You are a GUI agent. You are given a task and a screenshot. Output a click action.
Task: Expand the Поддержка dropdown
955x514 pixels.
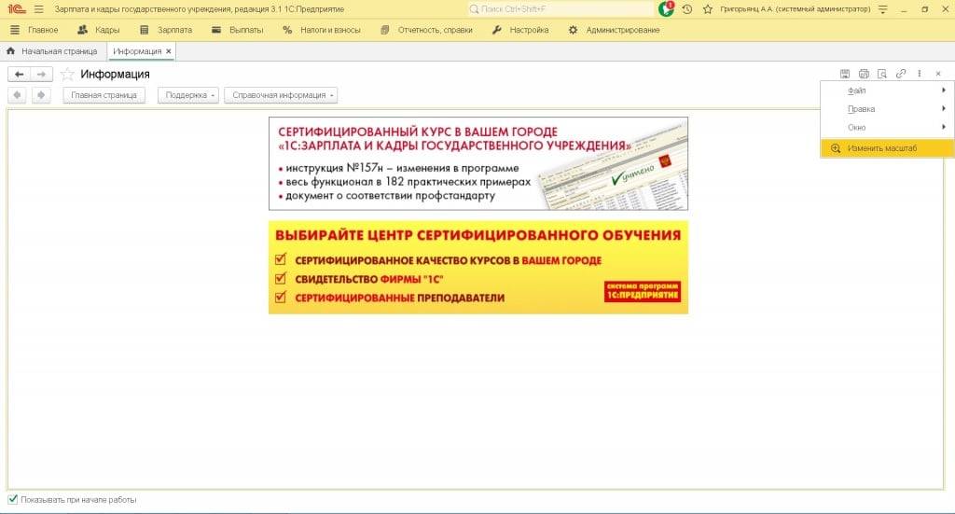pos(188,95)
